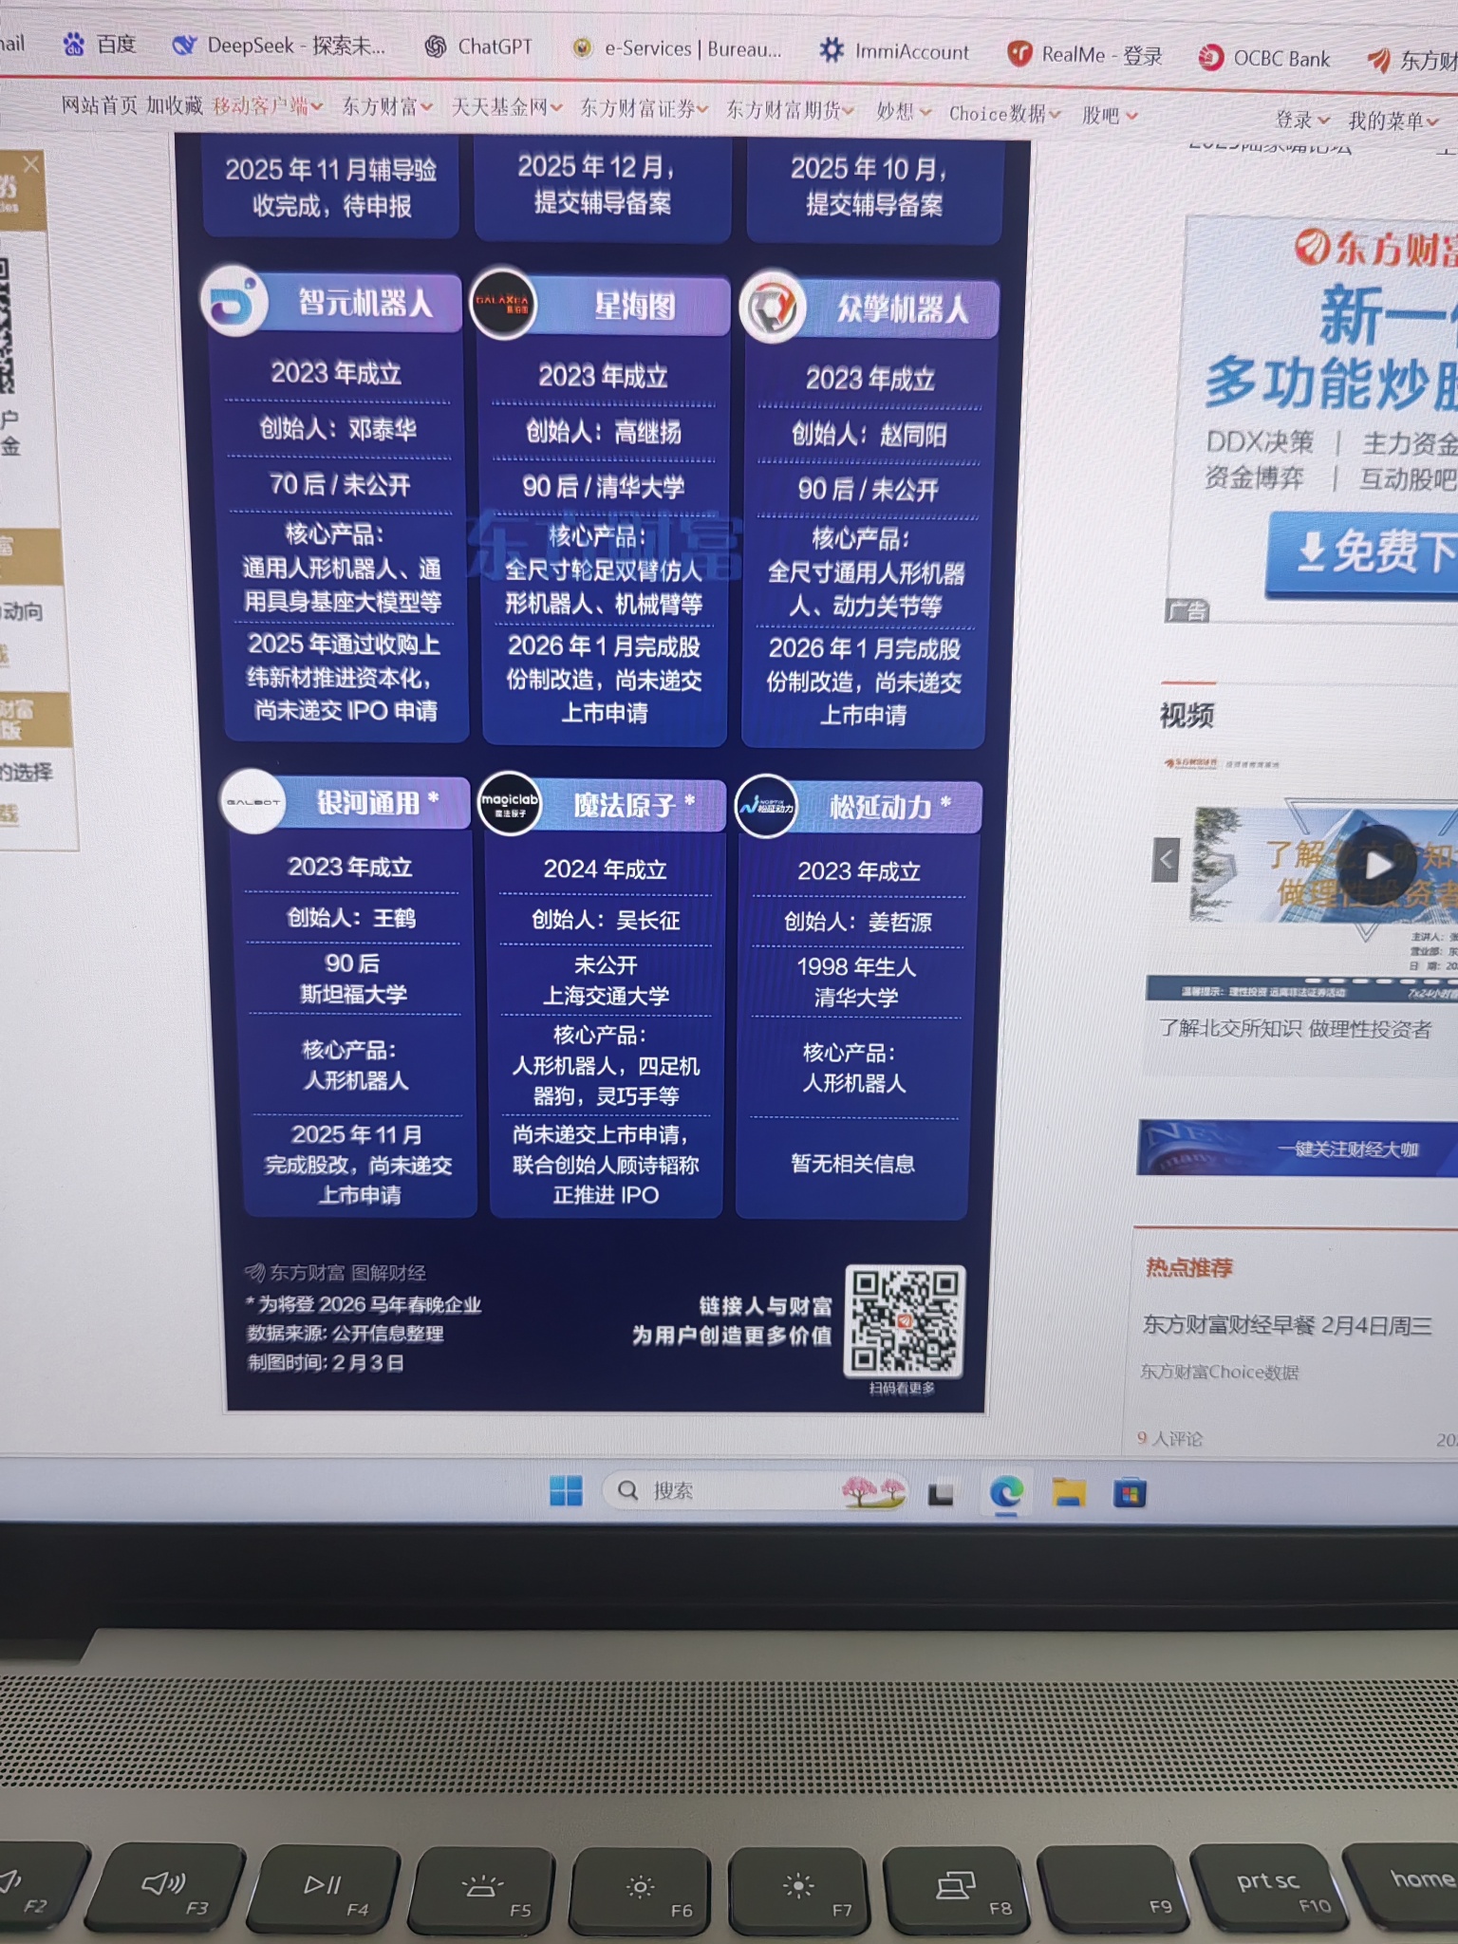
Task: Close the left floating sidebar ad
Action: [31, 164]
